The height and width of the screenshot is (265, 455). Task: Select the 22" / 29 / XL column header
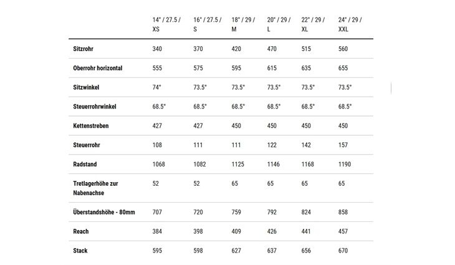point(313,24)
